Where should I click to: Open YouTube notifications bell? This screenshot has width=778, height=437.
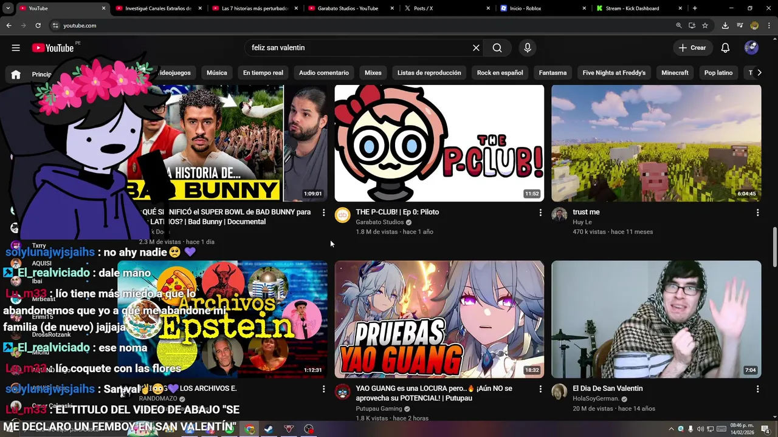point(725,48)
